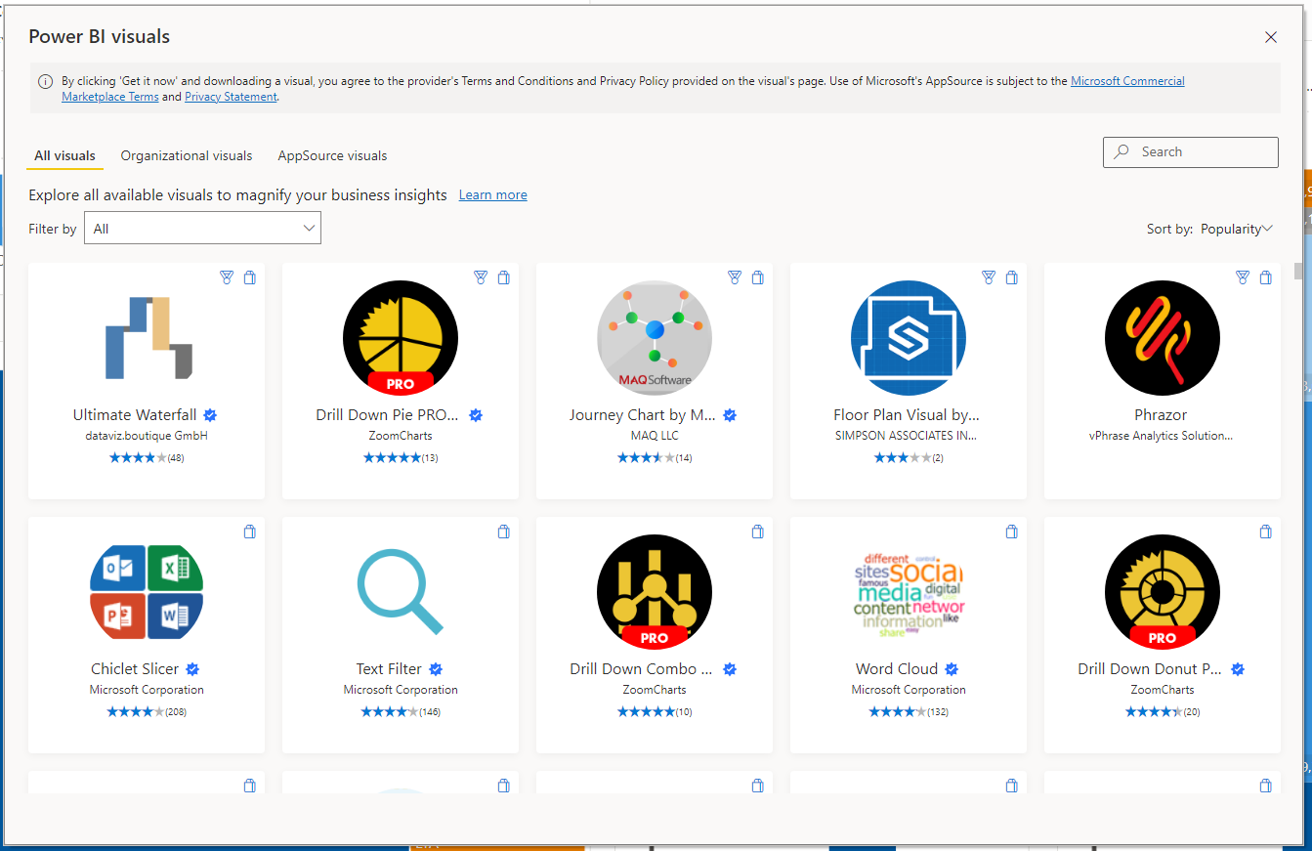Click the shopping bag icon on Floor Plan Visual card
The image size is (1312, 851).
(x=1012, y=277)
